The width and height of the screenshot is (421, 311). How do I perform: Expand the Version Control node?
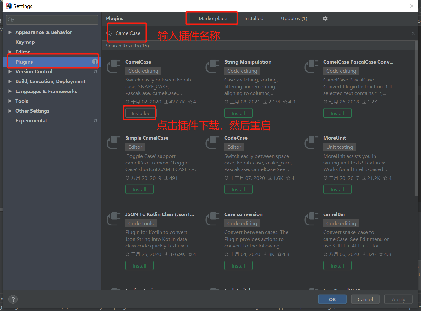tap(10, 72)
